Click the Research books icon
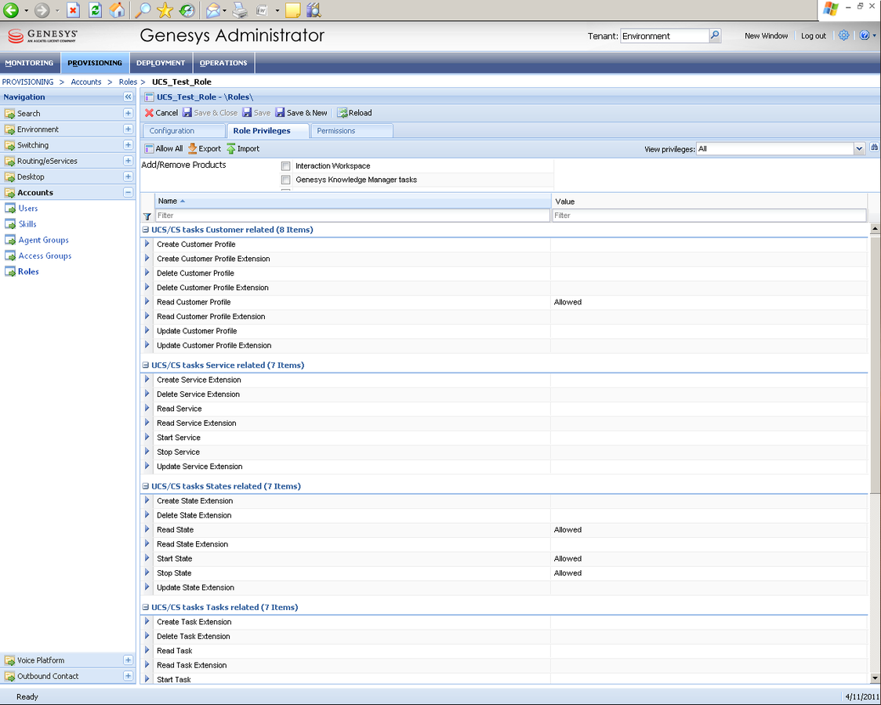 (314, 9)
